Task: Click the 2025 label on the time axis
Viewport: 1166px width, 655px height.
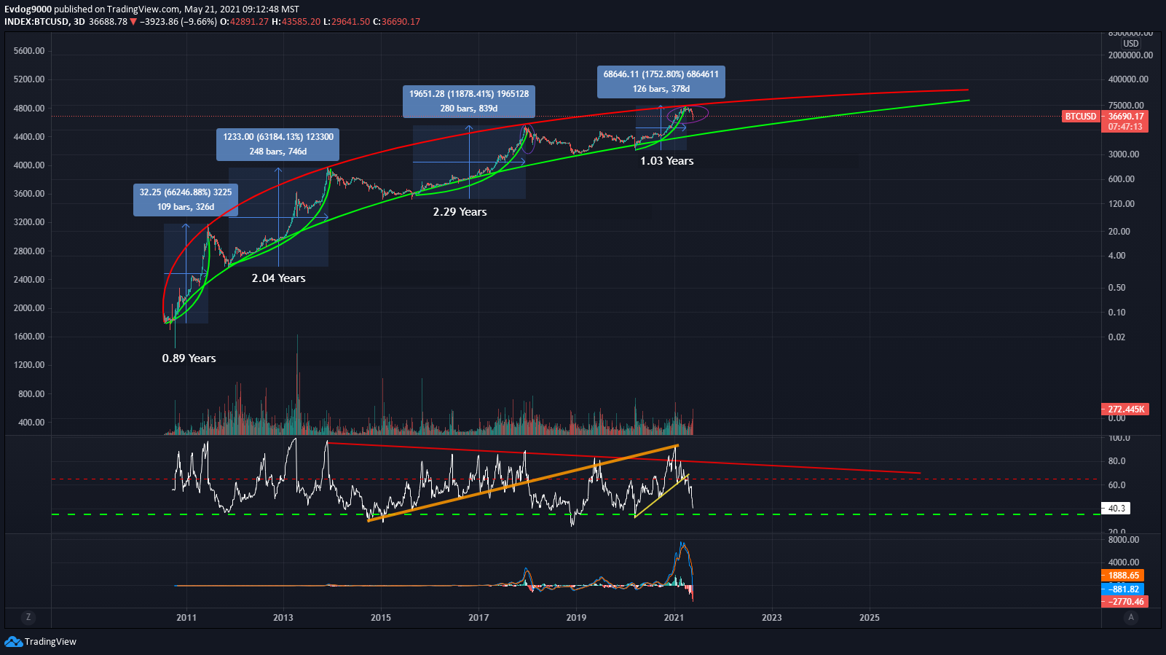Action: (x=870, y=618)
